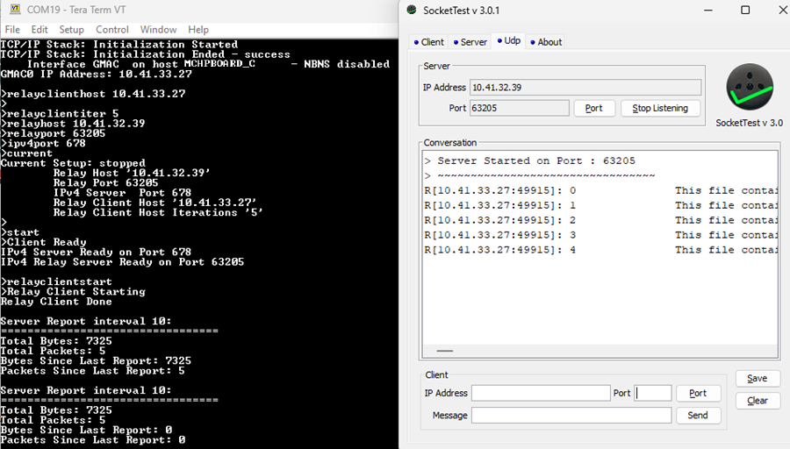The height and width of the screenshot is (449, 790).
Task: Click the Port button in the Client section
Action: [x=698, y=393]
